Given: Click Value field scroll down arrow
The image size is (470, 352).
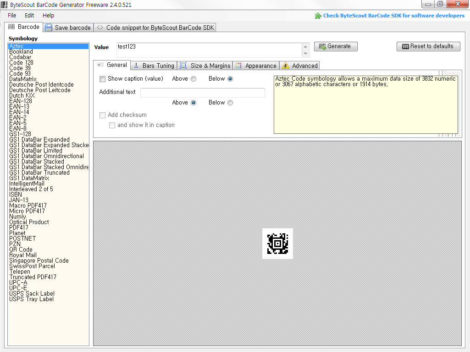Looking at the screenshot, I should [305, 54].
